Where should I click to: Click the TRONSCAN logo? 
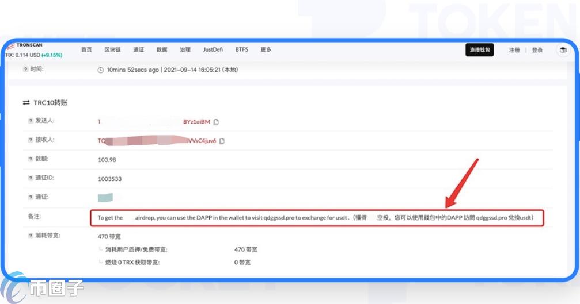click(x=24, y=45)
